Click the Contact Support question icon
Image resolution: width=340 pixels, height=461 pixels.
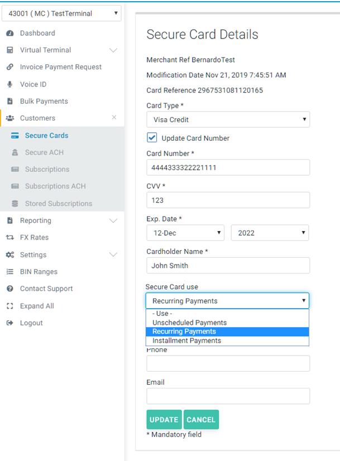9,289
